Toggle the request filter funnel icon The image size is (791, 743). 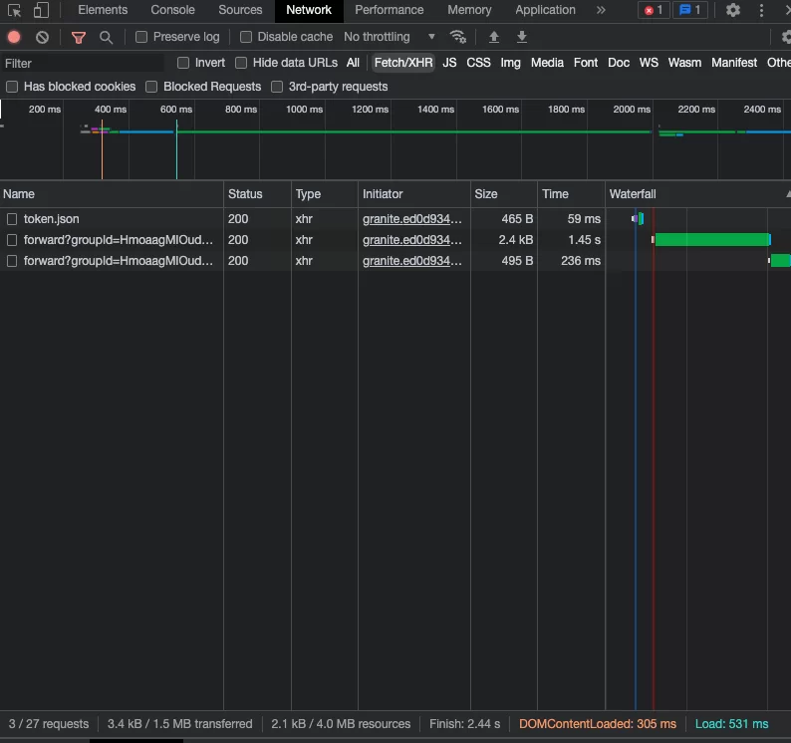coord(79,37)
